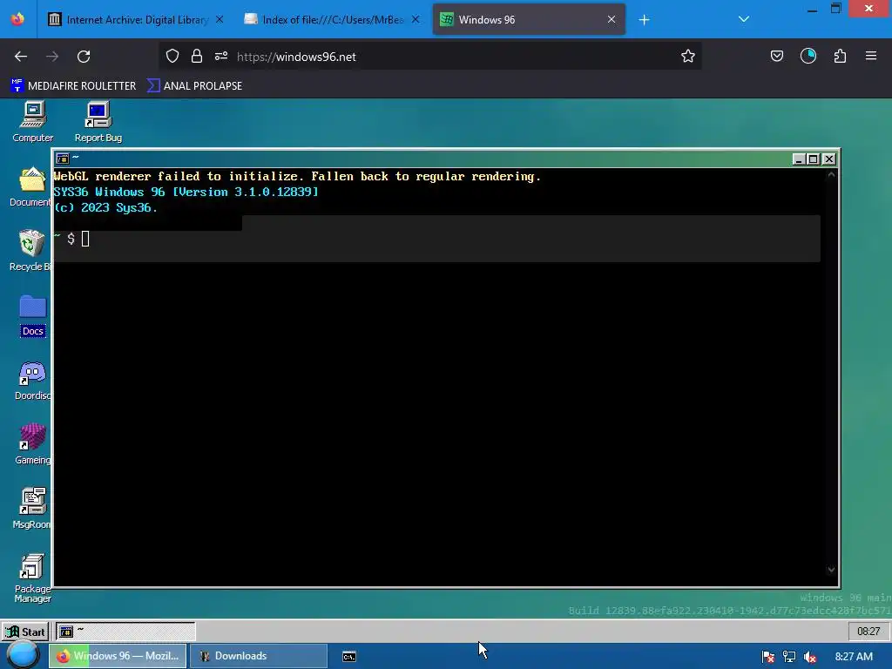
Task: Open the Documents folder icon
Action: (x=31, y=186)
